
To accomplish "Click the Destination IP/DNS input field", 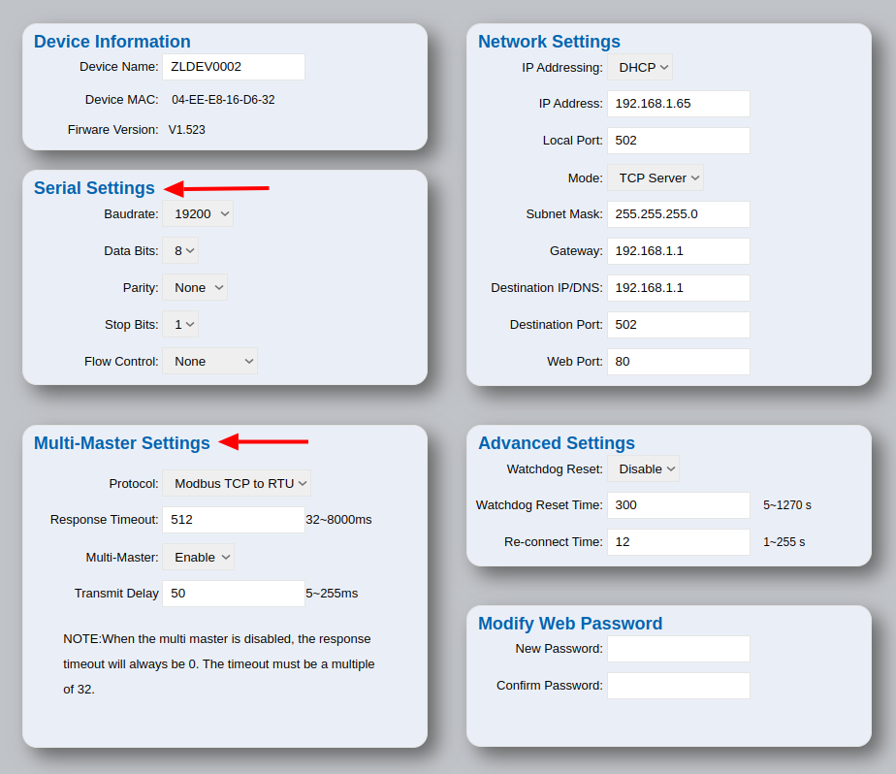I will [x=679, y=288].
